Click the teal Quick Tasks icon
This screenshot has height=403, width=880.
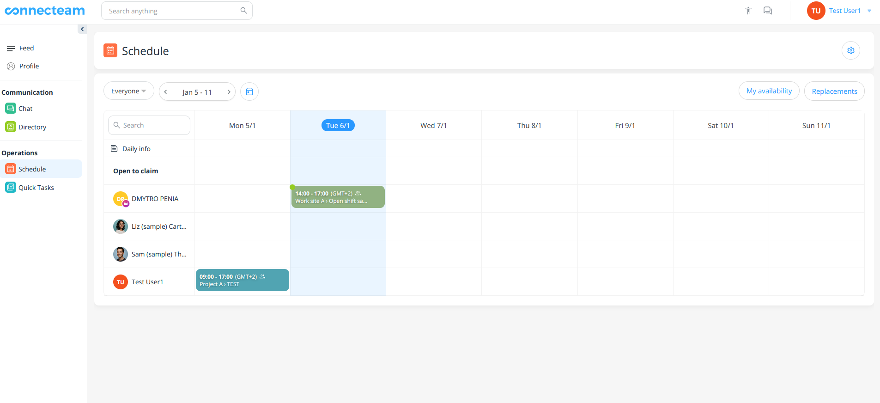click(x=11, y=187)
